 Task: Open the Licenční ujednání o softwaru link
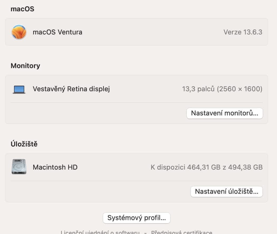[100, 232]
